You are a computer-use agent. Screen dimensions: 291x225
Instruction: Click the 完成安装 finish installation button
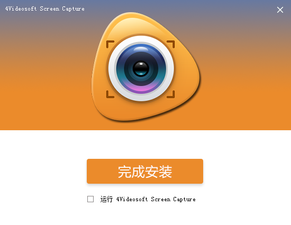point(145,171)
